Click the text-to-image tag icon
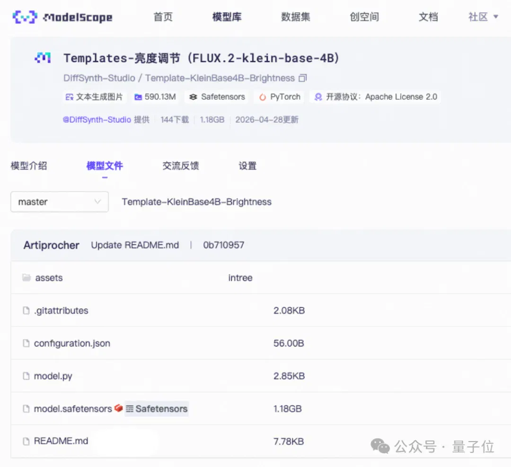Viewport: 511px width, 467px height. click(70, 97)
